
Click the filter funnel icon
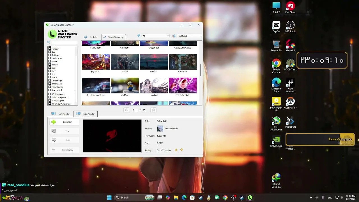coord(139,36)
